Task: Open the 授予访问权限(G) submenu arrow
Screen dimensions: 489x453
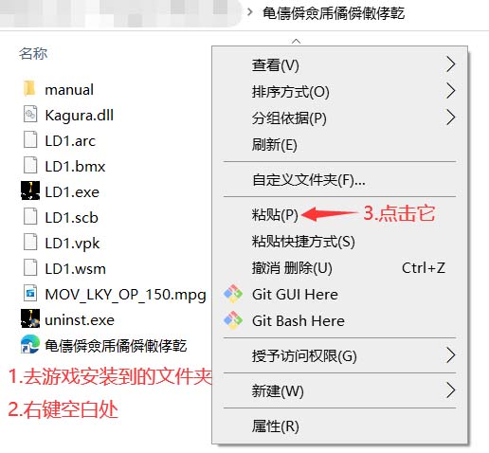Action: [x=451, y=355]
